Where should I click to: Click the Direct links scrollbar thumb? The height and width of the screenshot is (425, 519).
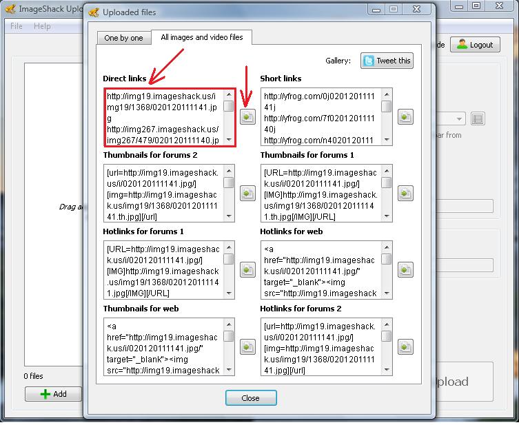(229, 107)
